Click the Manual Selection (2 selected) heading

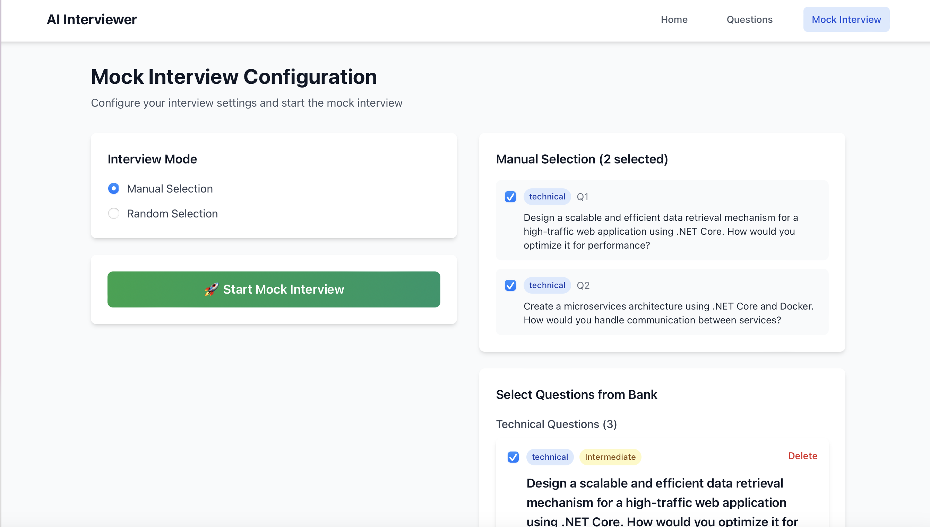point(582,159)
